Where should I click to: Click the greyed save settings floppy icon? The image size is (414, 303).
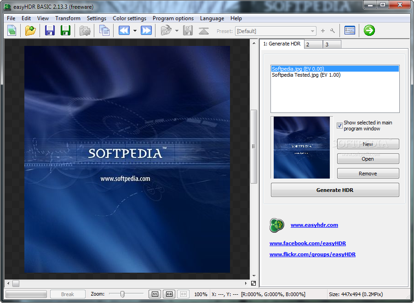[188, 31]
